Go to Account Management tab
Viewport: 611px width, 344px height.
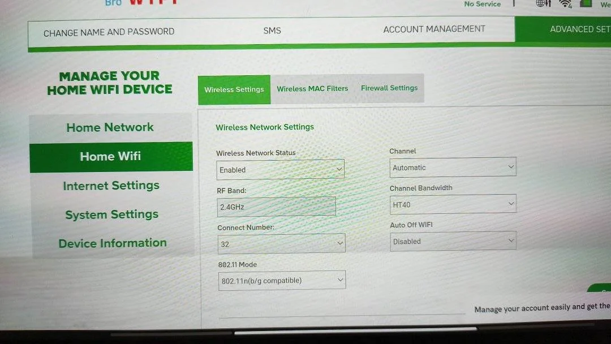pyautogui.click(x=434, y=29)
